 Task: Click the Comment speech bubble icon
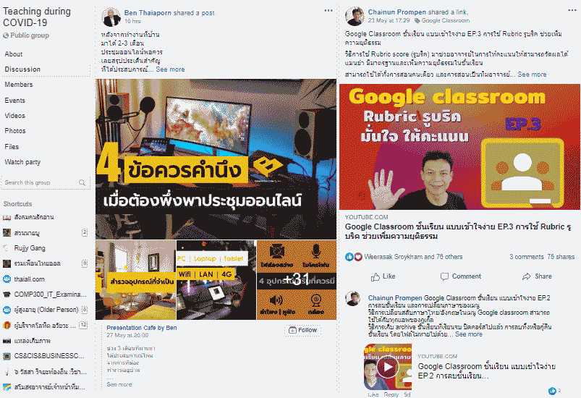(x=444, y=276)
